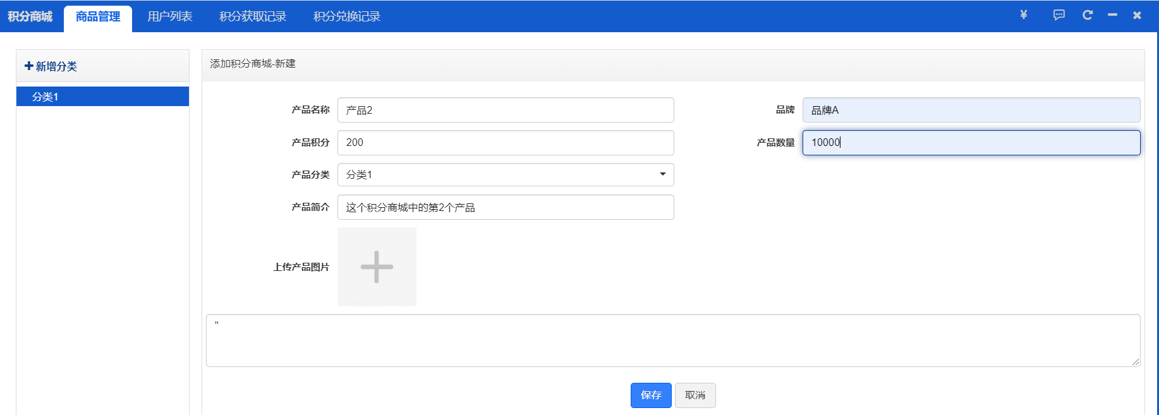Click the 产品名称 input field
The height and width of the screenshot is (415, 1159).
click(506, 110)
